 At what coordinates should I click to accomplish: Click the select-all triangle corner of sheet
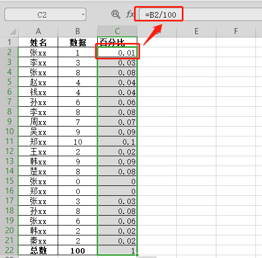point(13,31)
